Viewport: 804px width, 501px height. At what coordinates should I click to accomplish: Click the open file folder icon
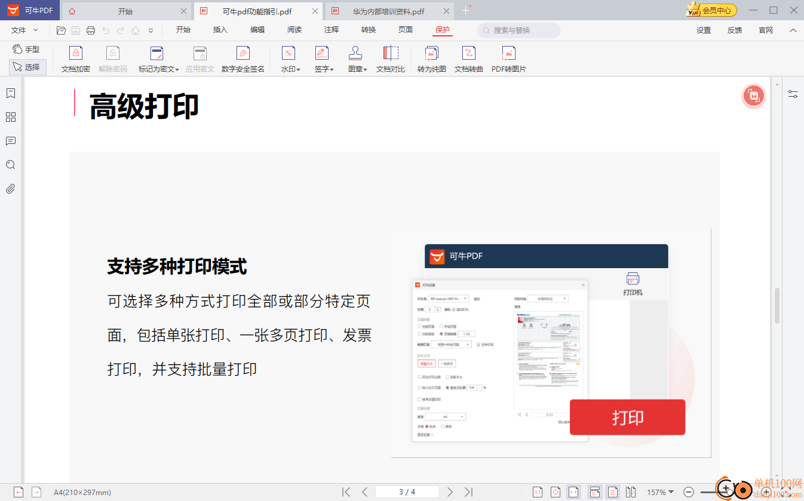(61, 30)
